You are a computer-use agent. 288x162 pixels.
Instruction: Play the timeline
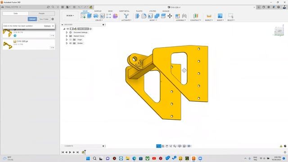click(x=70, y=152)
